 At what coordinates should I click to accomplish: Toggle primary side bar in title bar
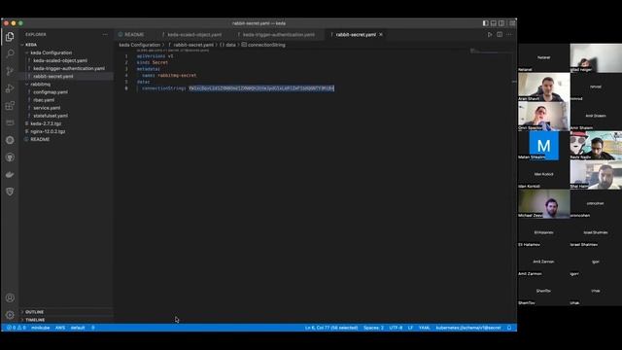pyautogui.click(x=485, y=23)
